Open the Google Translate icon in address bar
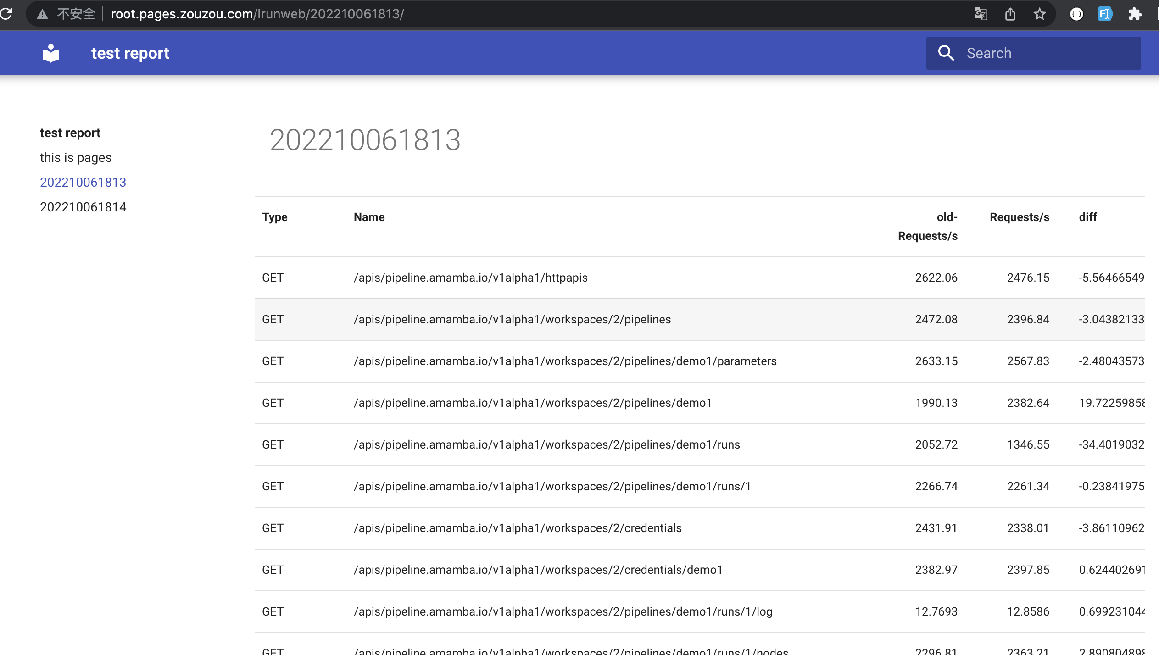Viewport: 1159px width, 655px height. pyautogui.click(x=981, y=14)
